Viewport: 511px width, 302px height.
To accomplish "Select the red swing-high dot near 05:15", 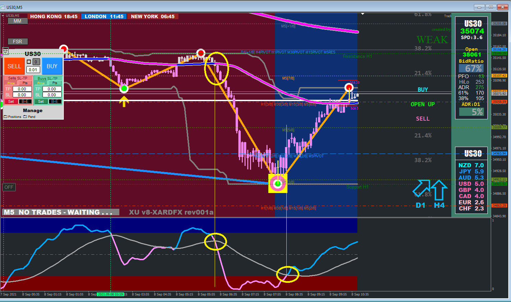I will click(201, 53).
